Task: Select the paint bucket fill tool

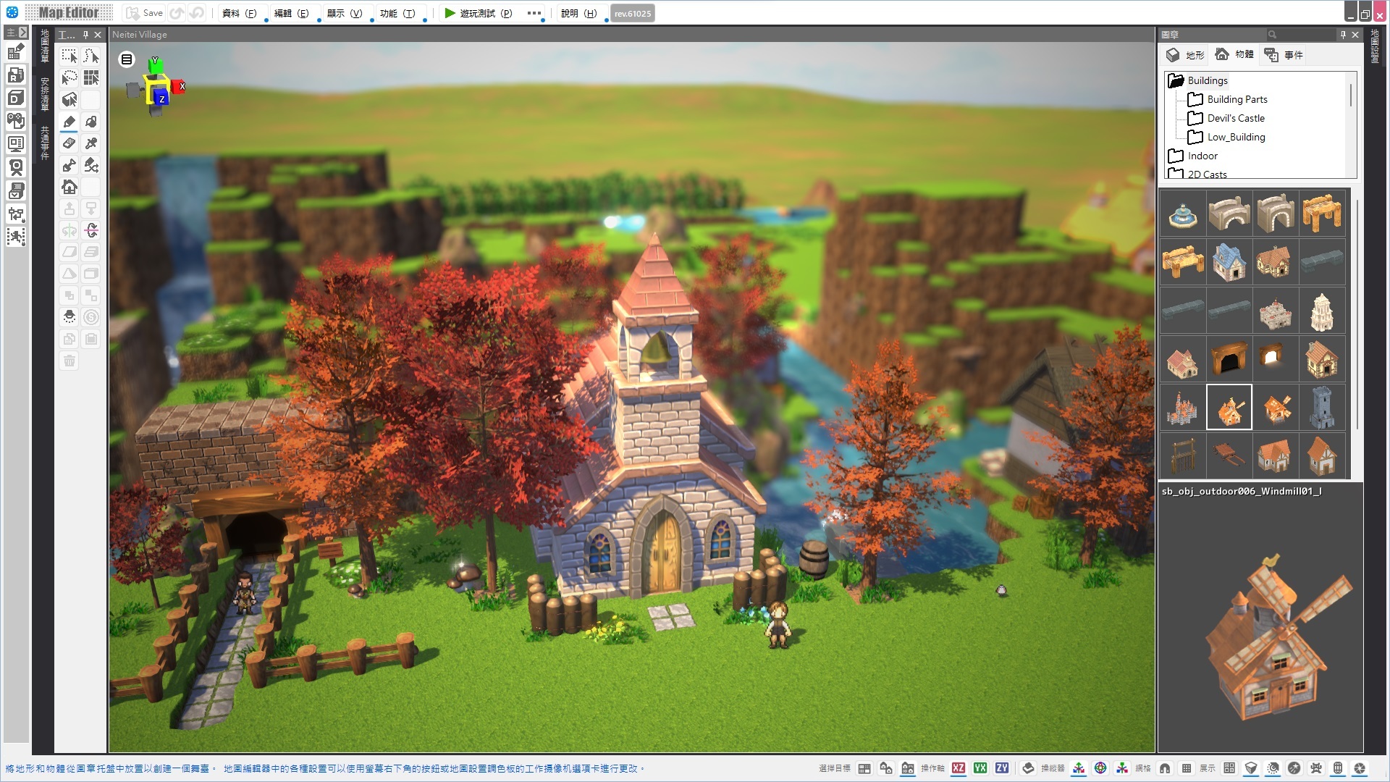Action: click(x=91, y=122)
